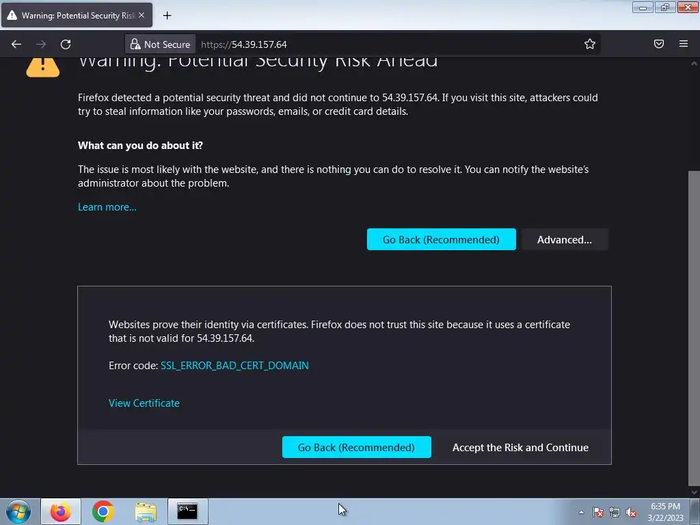Click the forward navigation arrow
This screenshot has height=525, width=700.
41,44
